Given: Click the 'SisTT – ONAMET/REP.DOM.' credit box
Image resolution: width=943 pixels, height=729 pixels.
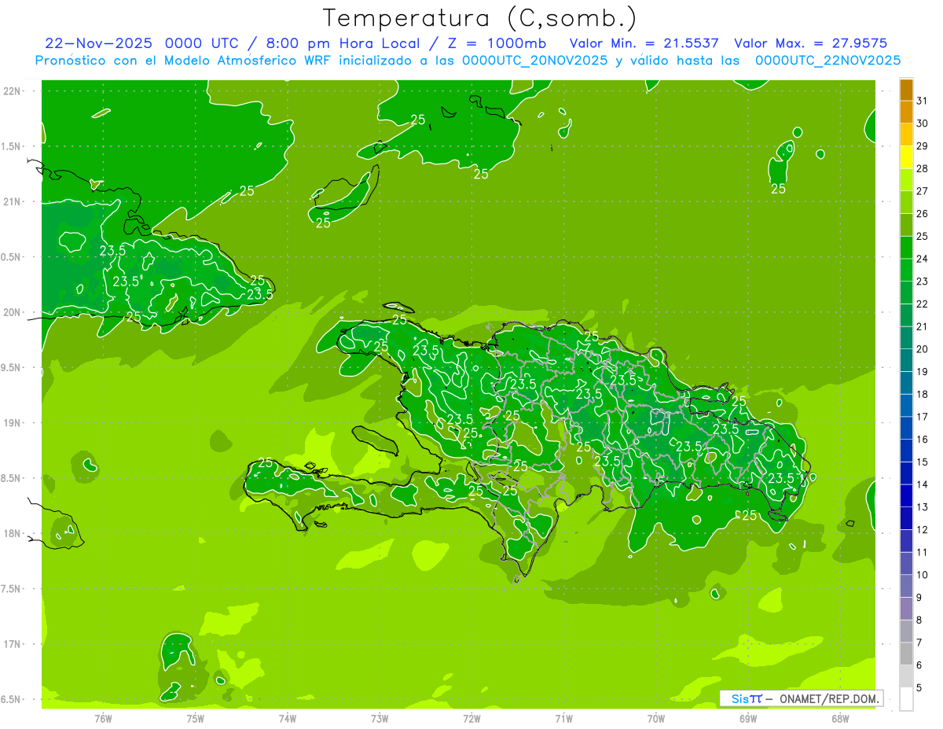Looking at the screenshot, I should click(x=802, y=698).
